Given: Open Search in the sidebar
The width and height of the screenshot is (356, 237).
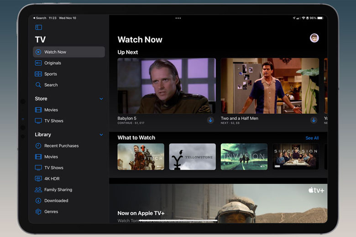Looking at the screenshot, I should pos(69,85).
